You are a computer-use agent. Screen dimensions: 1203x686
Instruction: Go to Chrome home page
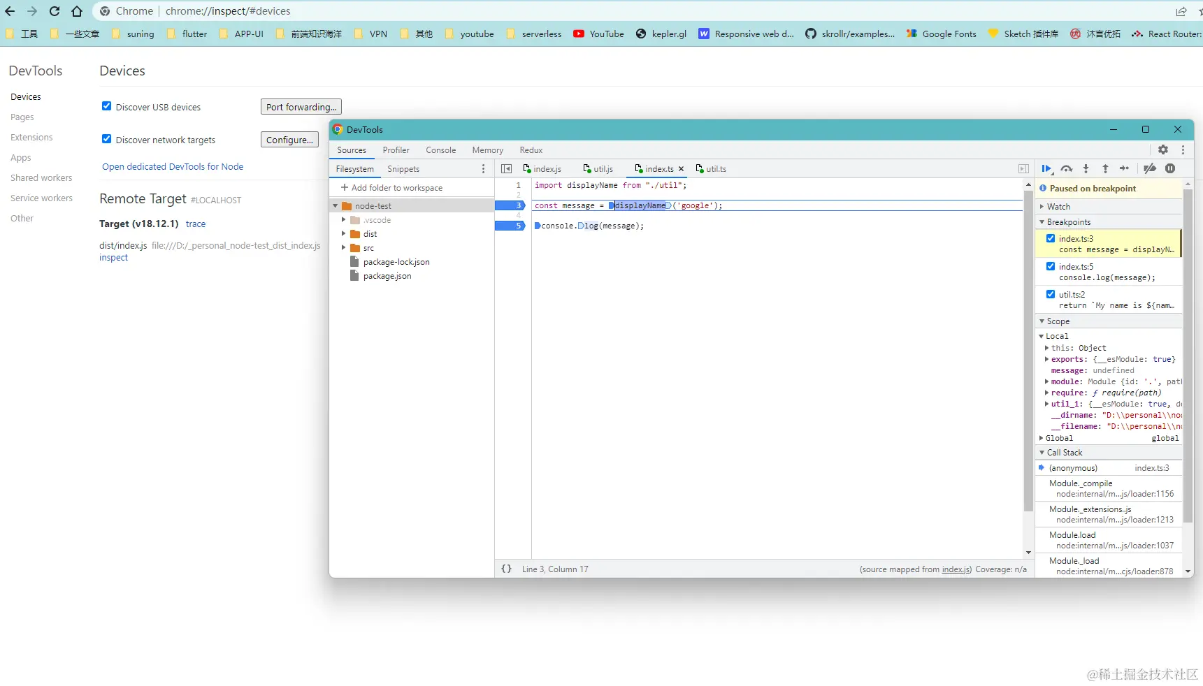pyautogui.click(x=77, y=11)
